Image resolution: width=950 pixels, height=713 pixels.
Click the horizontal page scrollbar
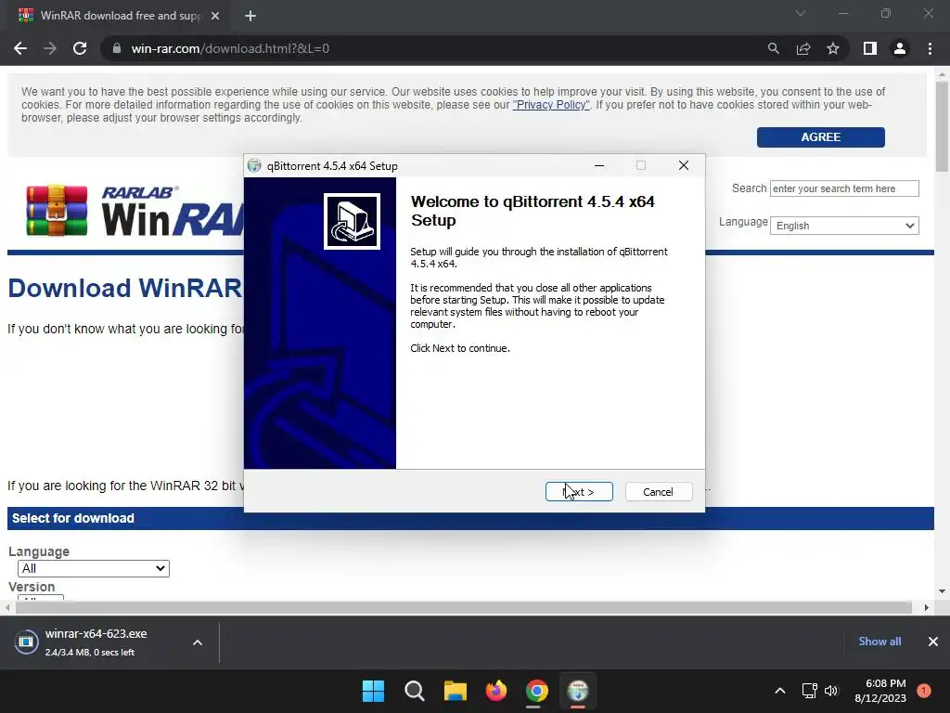pos(464,607)
